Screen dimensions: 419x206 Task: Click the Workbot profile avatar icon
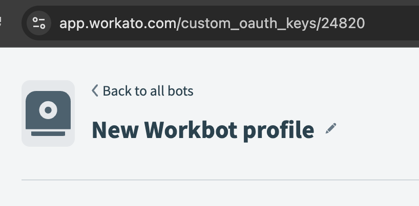coord(48,113)
